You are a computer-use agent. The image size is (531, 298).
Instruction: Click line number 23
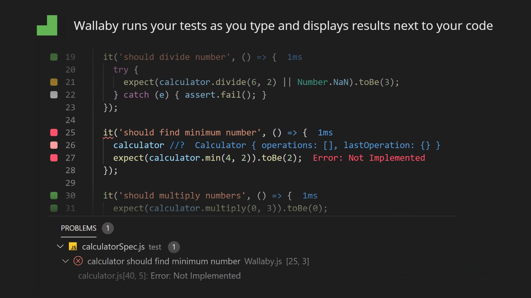pyautogui.click(x=70, y=108)
